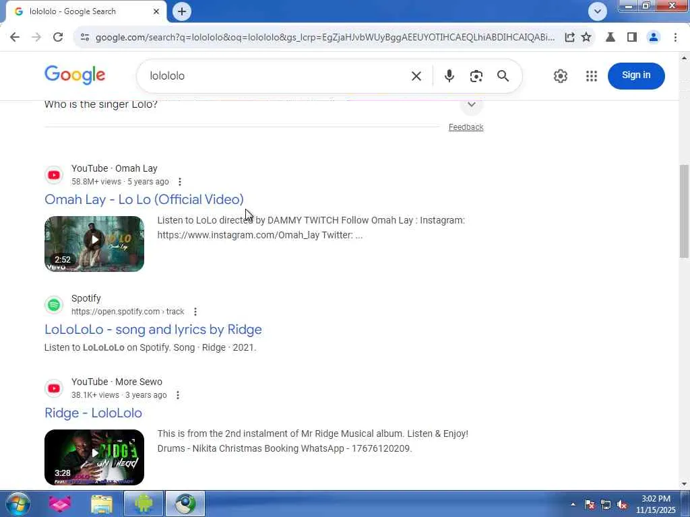The height and width of the screenshot is (517, 690).
Task: Close the lolololo Google Search tab
Action: point(156,11)
